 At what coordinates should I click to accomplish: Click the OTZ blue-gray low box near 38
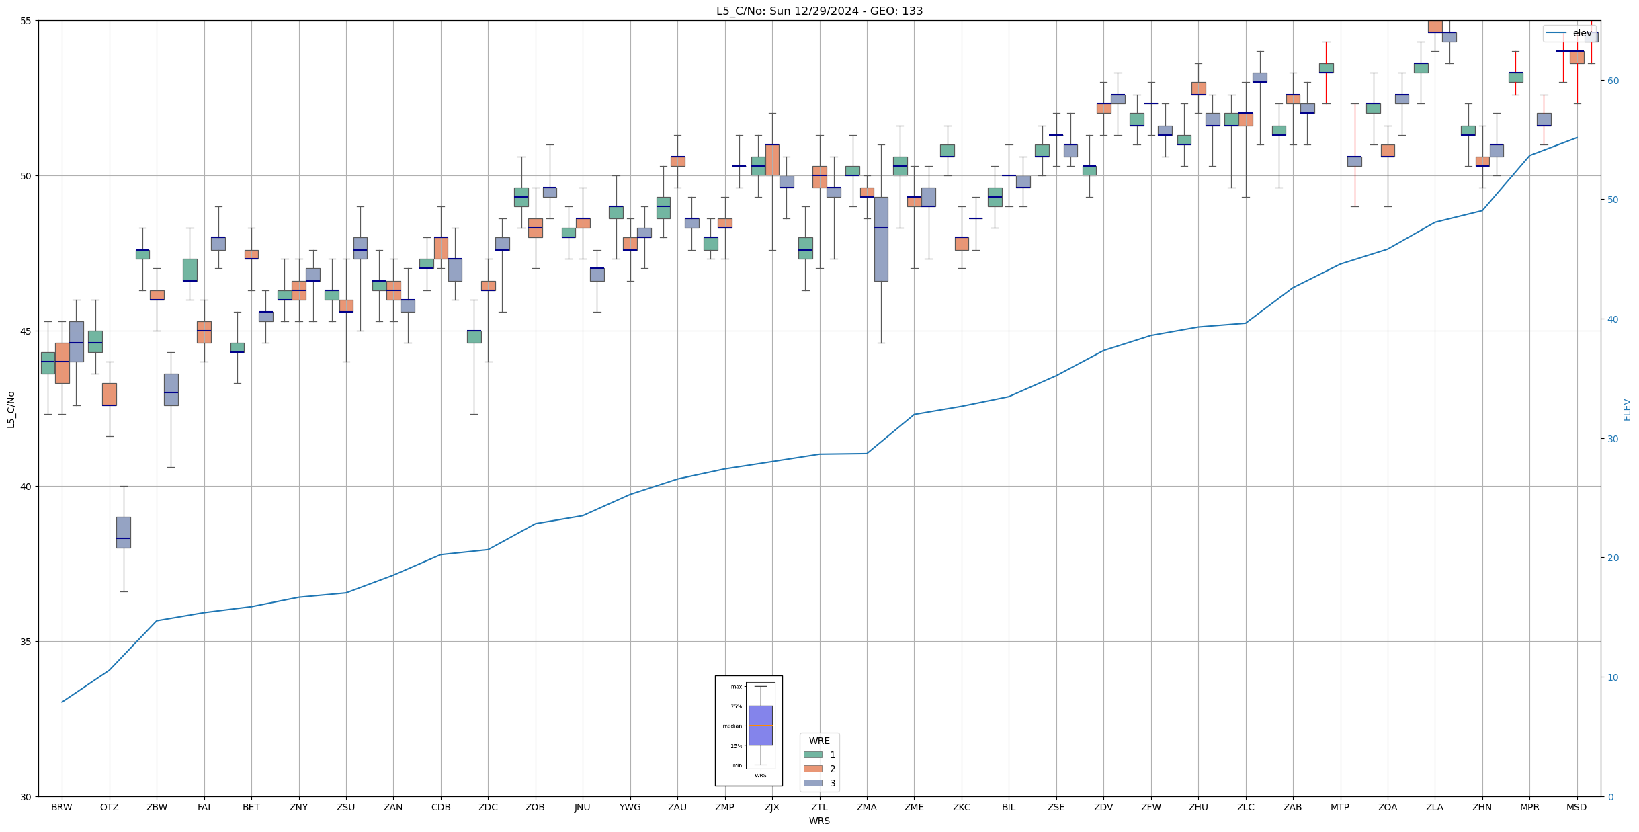[124, 532]
